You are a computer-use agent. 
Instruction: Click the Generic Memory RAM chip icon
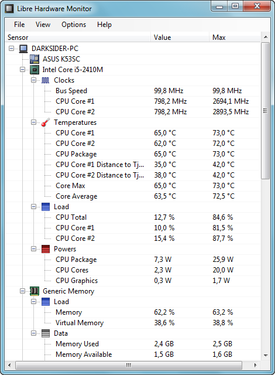(35, 291)
